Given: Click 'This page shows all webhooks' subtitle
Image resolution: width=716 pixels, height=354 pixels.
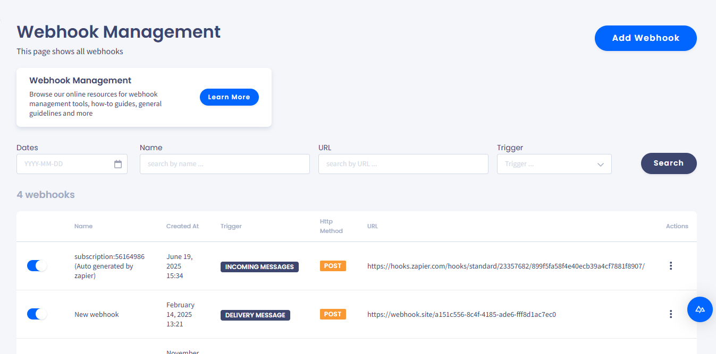Looking at the screenshot, I should (70, 51).
